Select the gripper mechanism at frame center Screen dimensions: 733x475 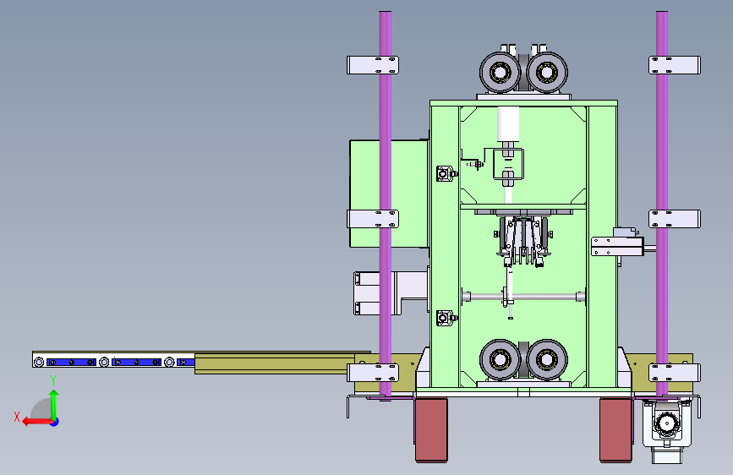pos(523,241)
